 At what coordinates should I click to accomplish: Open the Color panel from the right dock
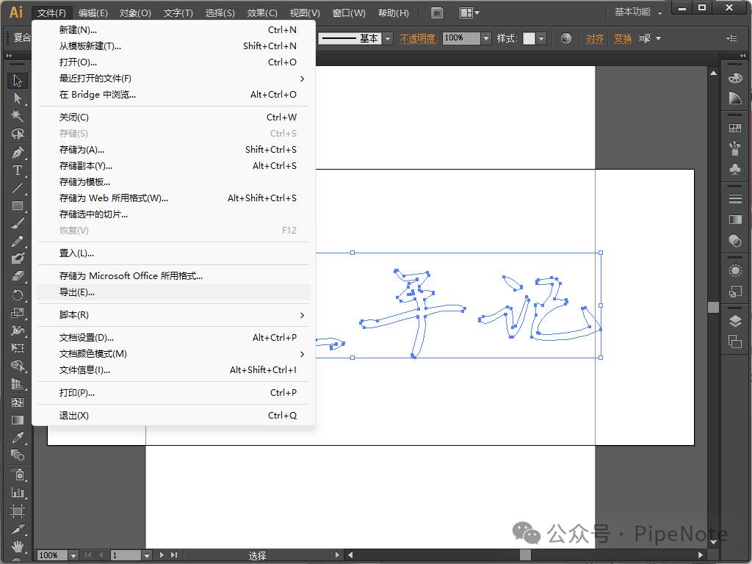734,78
